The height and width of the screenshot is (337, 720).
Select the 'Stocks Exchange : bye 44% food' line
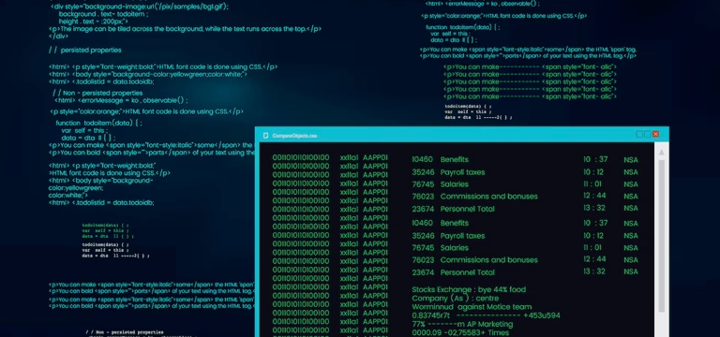click(469, 290)
